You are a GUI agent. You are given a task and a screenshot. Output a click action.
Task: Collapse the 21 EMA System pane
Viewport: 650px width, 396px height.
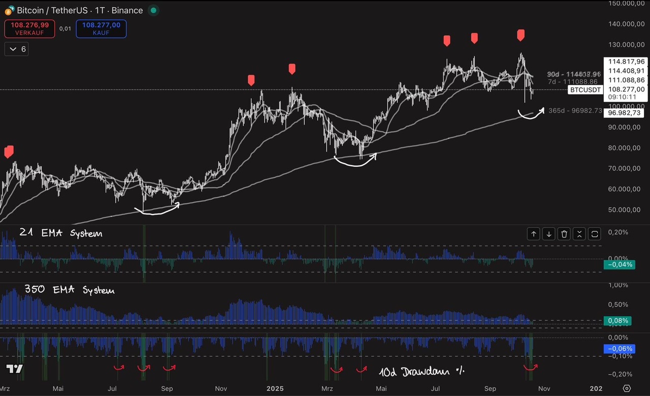[x=579, y=234]
